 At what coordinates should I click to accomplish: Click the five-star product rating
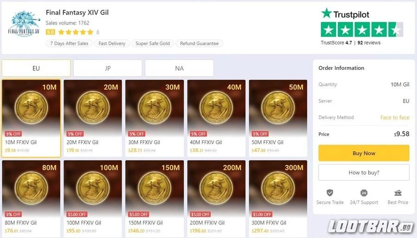76,32
